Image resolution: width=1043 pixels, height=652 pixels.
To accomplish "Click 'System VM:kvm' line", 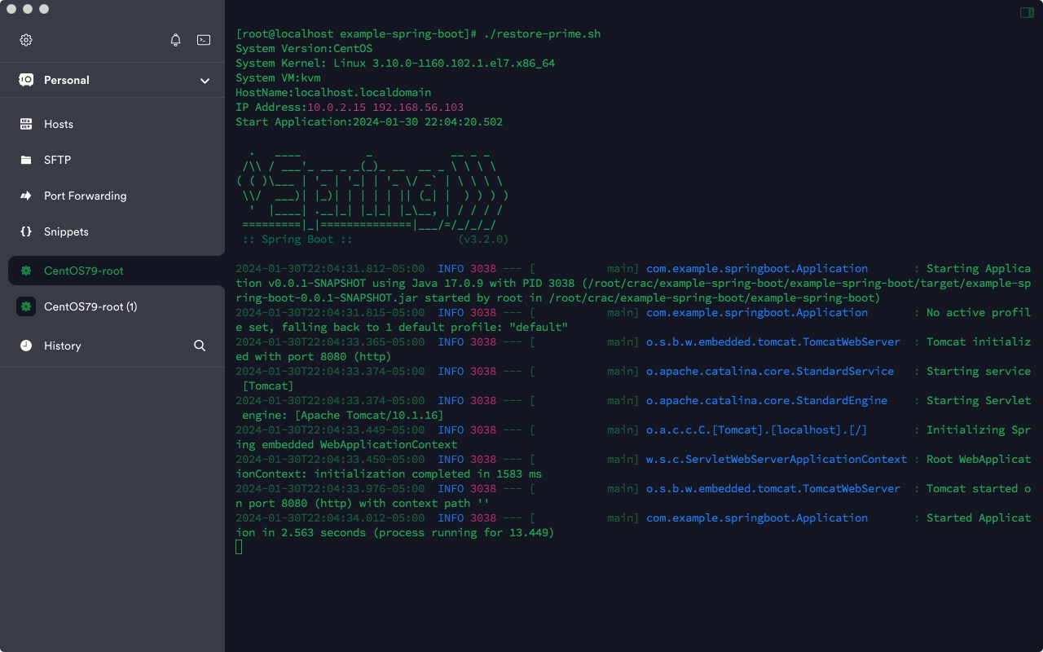I will [x=278, y=77].
